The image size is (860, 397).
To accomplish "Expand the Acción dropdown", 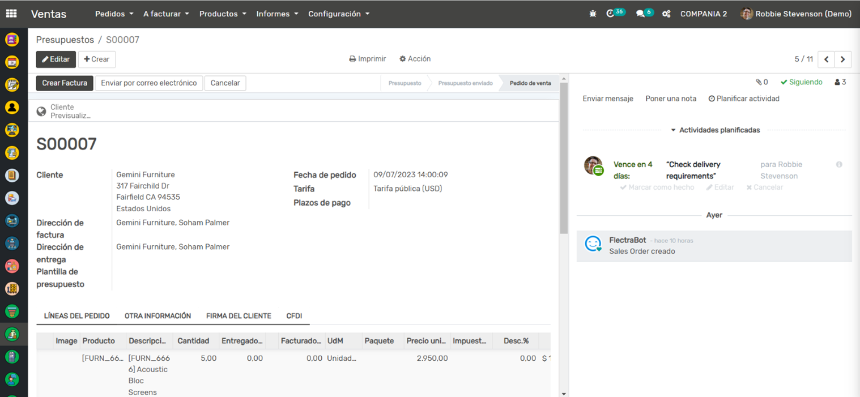I will (x=415, y=59).
